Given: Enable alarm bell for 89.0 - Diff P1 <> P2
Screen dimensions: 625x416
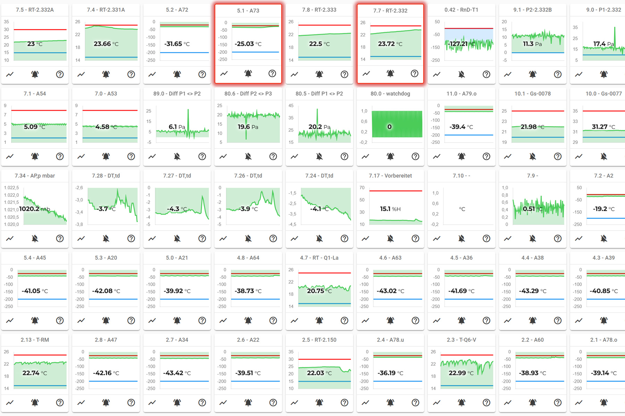Looking at the screenshot, I should pyautogui.click(x=177, y=156).
